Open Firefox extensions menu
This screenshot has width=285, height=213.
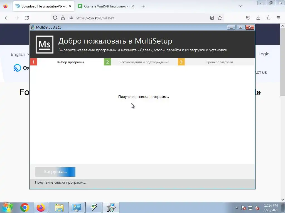[268, 18]
